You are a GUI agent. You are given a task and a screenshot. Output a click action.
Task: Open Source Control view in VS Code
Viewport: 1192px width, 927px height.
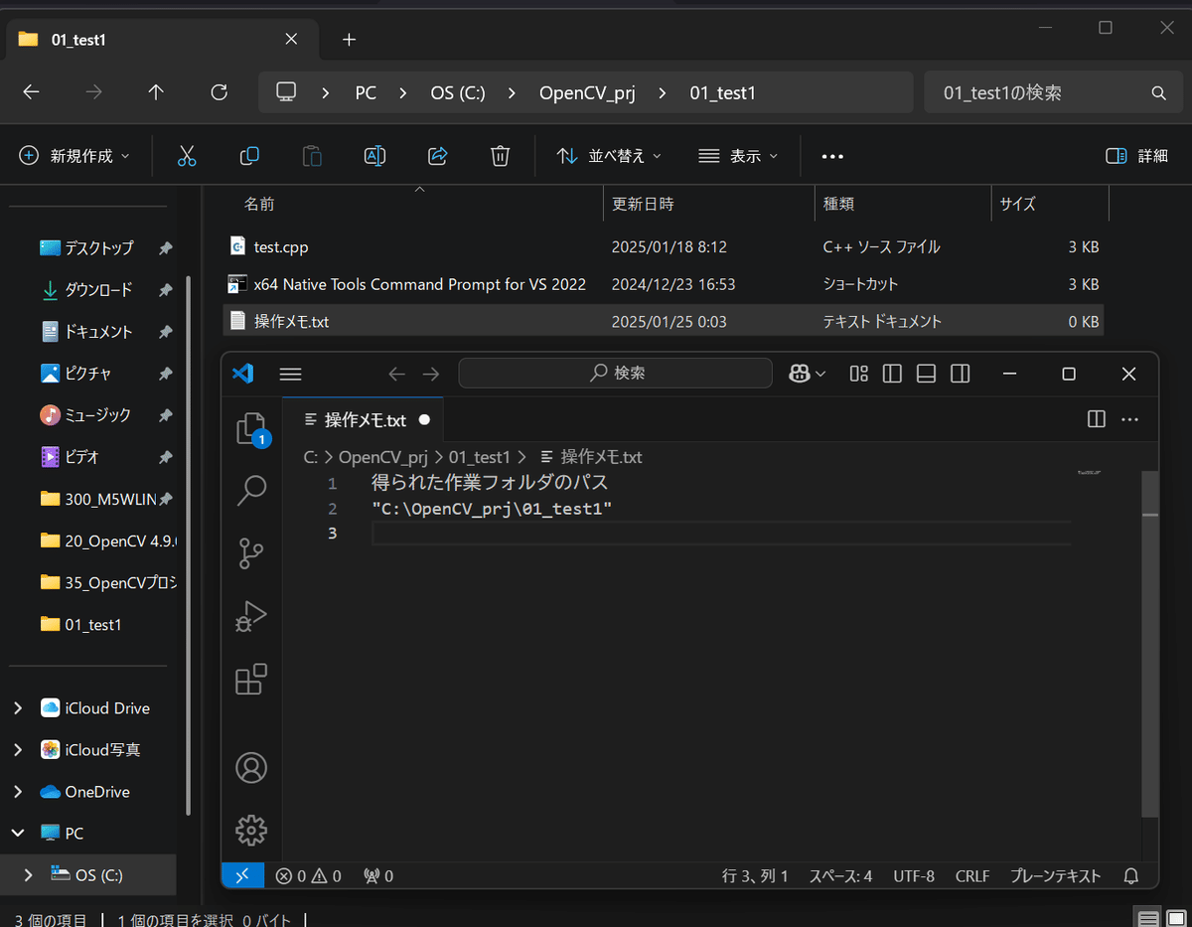click(x=251, y=552)
